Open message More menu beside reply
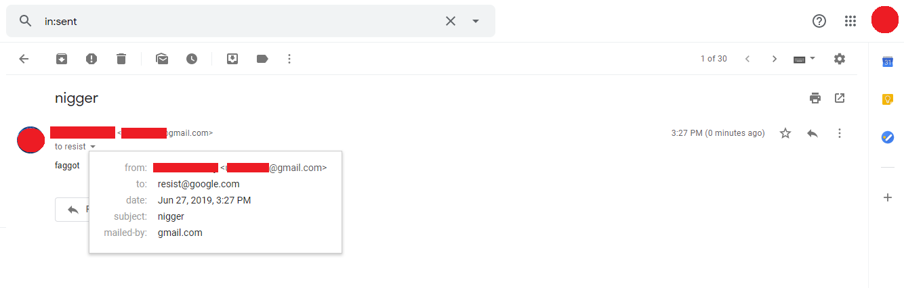The height and width of the screenshot is (288, 904). pyautogui.click(x=840, y=133)
